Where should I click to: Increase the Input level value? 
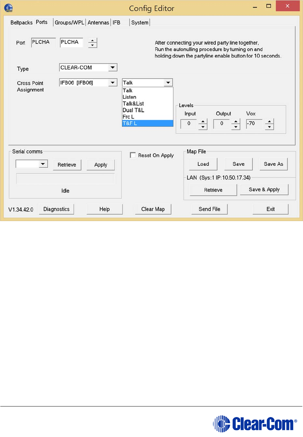(x=202, y=121)
